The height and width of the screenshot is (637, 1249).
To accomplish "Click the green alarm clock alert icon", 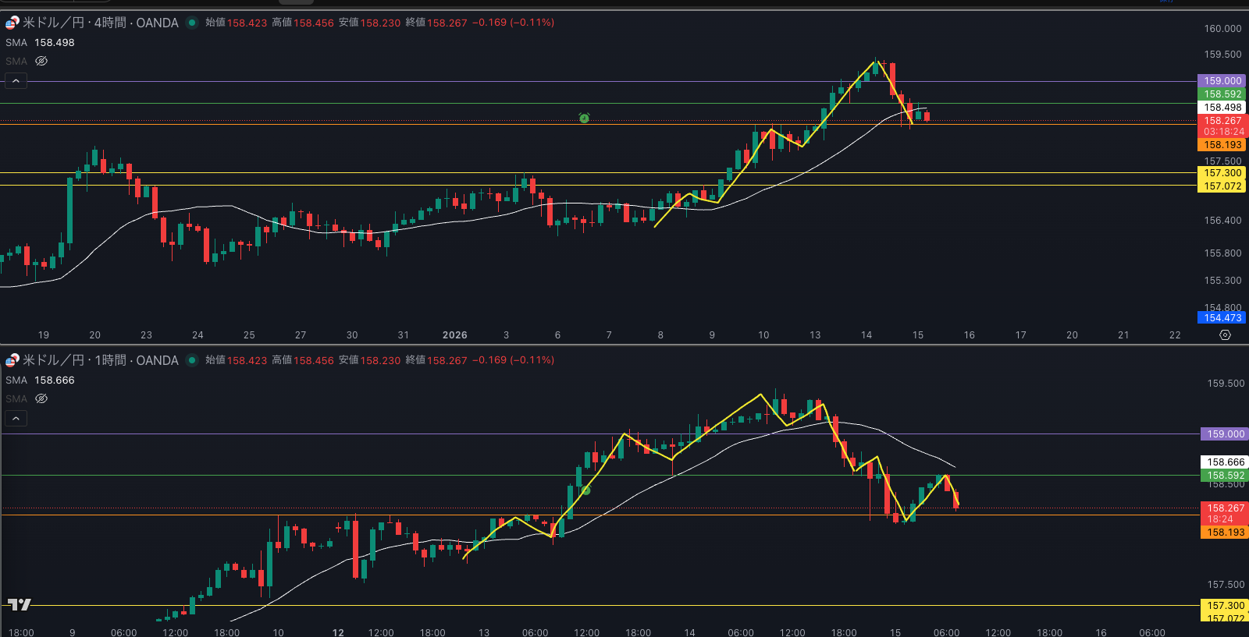I will (x=584, y=118).
